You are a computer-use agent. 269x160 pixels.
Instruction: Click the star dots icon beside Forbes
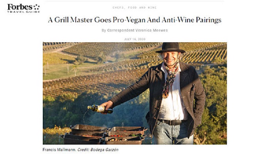37,7
